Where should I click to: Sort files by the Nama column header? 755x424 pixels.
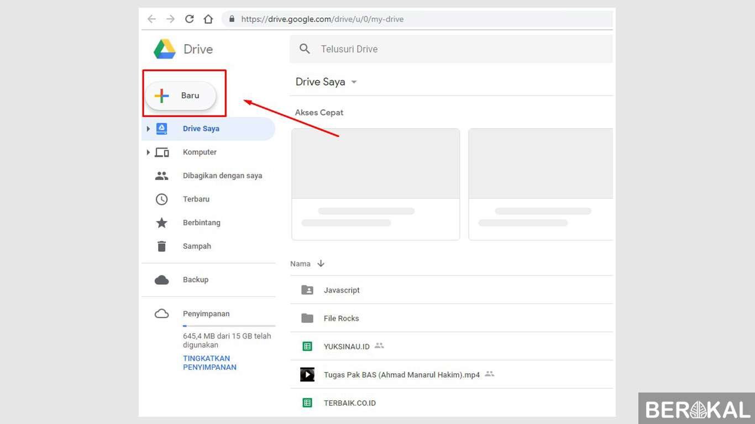300,264
